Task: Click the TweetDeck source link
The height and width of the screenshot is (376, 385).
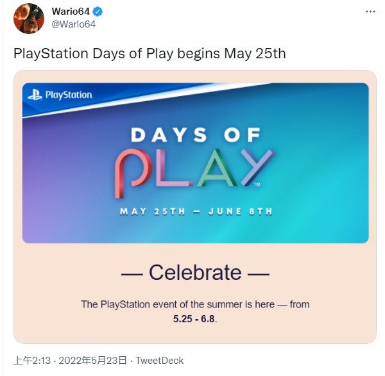Action: [x=160, y=361]
